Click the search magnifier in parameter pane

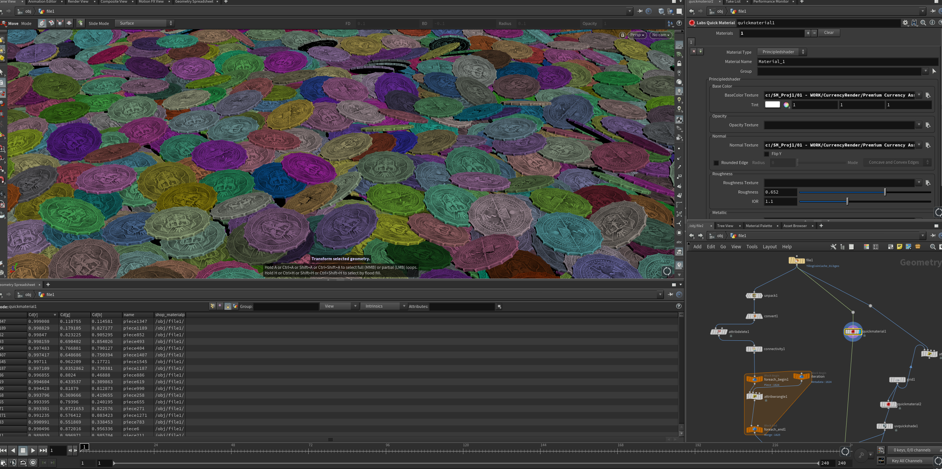923,23
